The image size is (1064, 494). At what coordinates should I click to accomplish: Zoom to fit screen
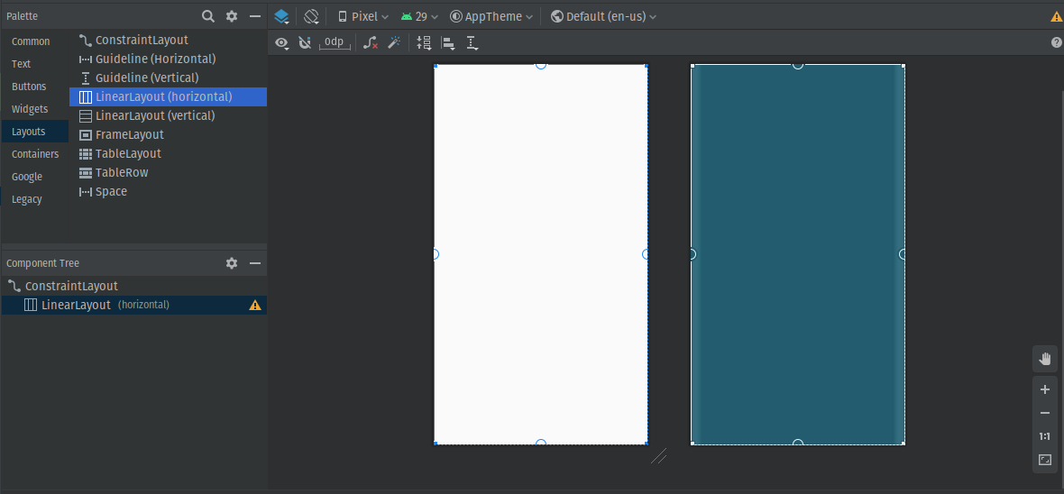tap(1045, 460)
